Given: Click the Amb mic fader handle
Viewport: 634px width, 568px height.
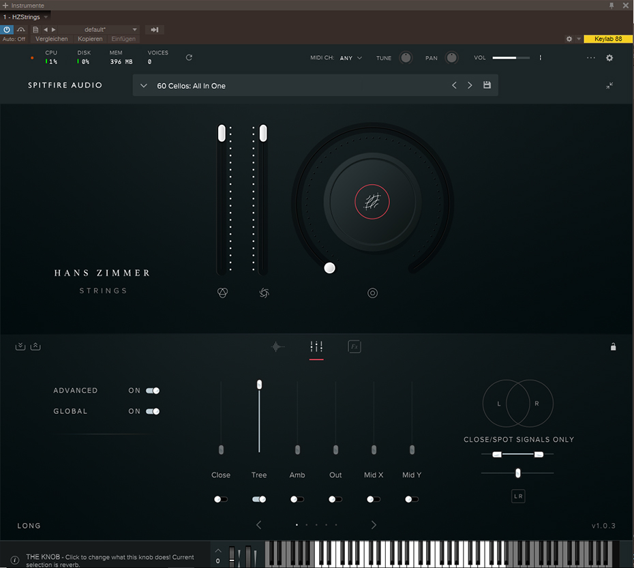Looking at the screenshot, I should 297,449.
